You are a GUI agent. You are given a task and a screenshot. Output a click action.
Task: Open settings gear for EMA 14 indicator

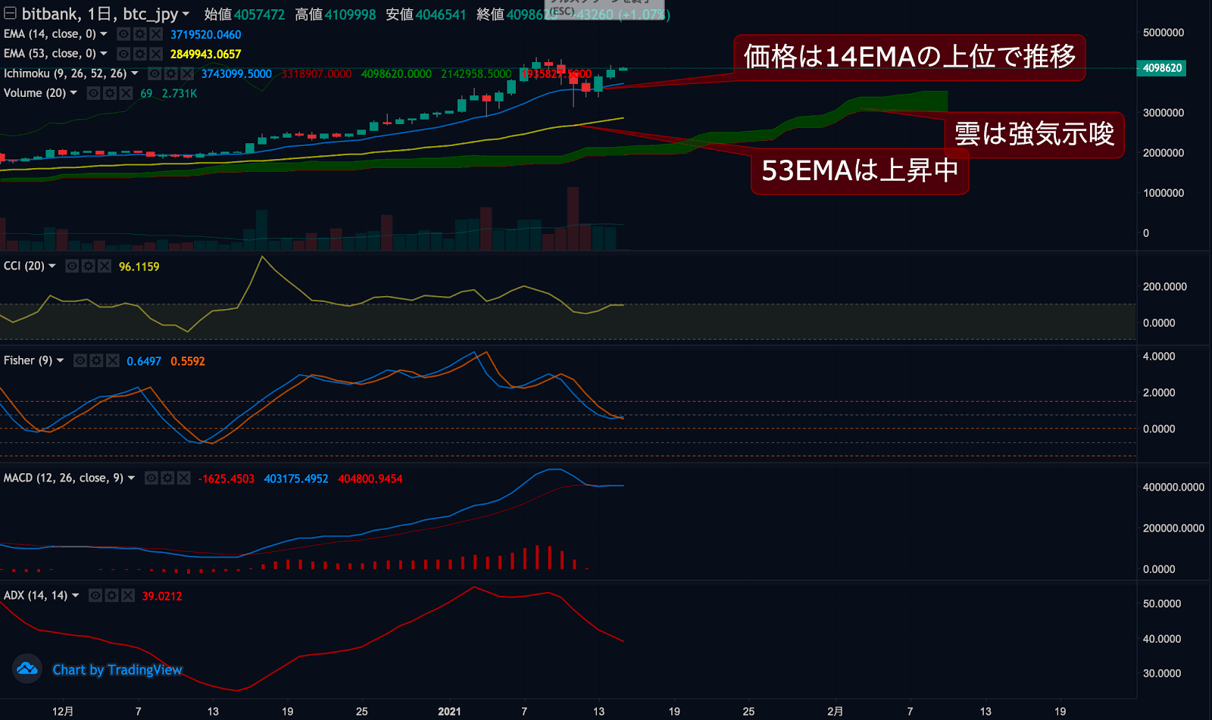point(139,34)
